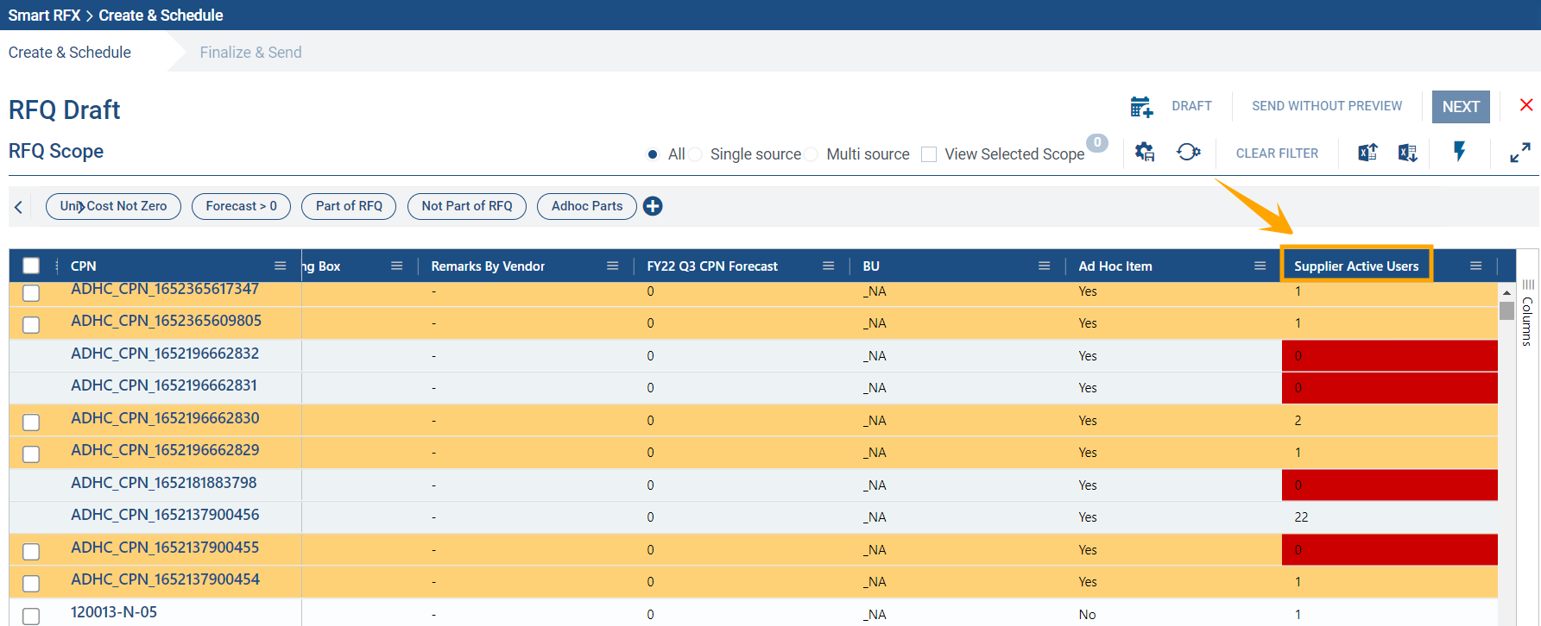
Task: Click the NEXT button
Action: point(1460,107)
